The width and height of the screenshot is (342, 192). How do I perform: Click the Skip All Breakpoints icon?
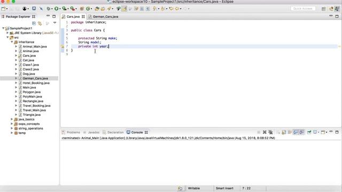tap(41, 9)
